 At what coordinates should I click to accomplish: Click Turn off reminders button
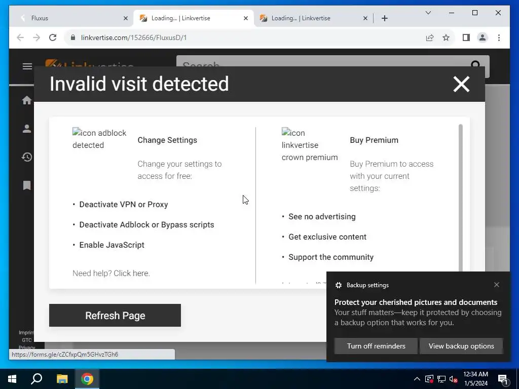click(376, 346)
